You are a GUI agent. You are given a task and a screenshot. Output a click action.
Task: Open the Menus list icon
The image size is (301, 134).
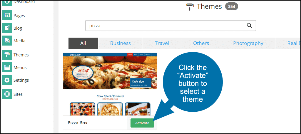(x=7, y=67)
